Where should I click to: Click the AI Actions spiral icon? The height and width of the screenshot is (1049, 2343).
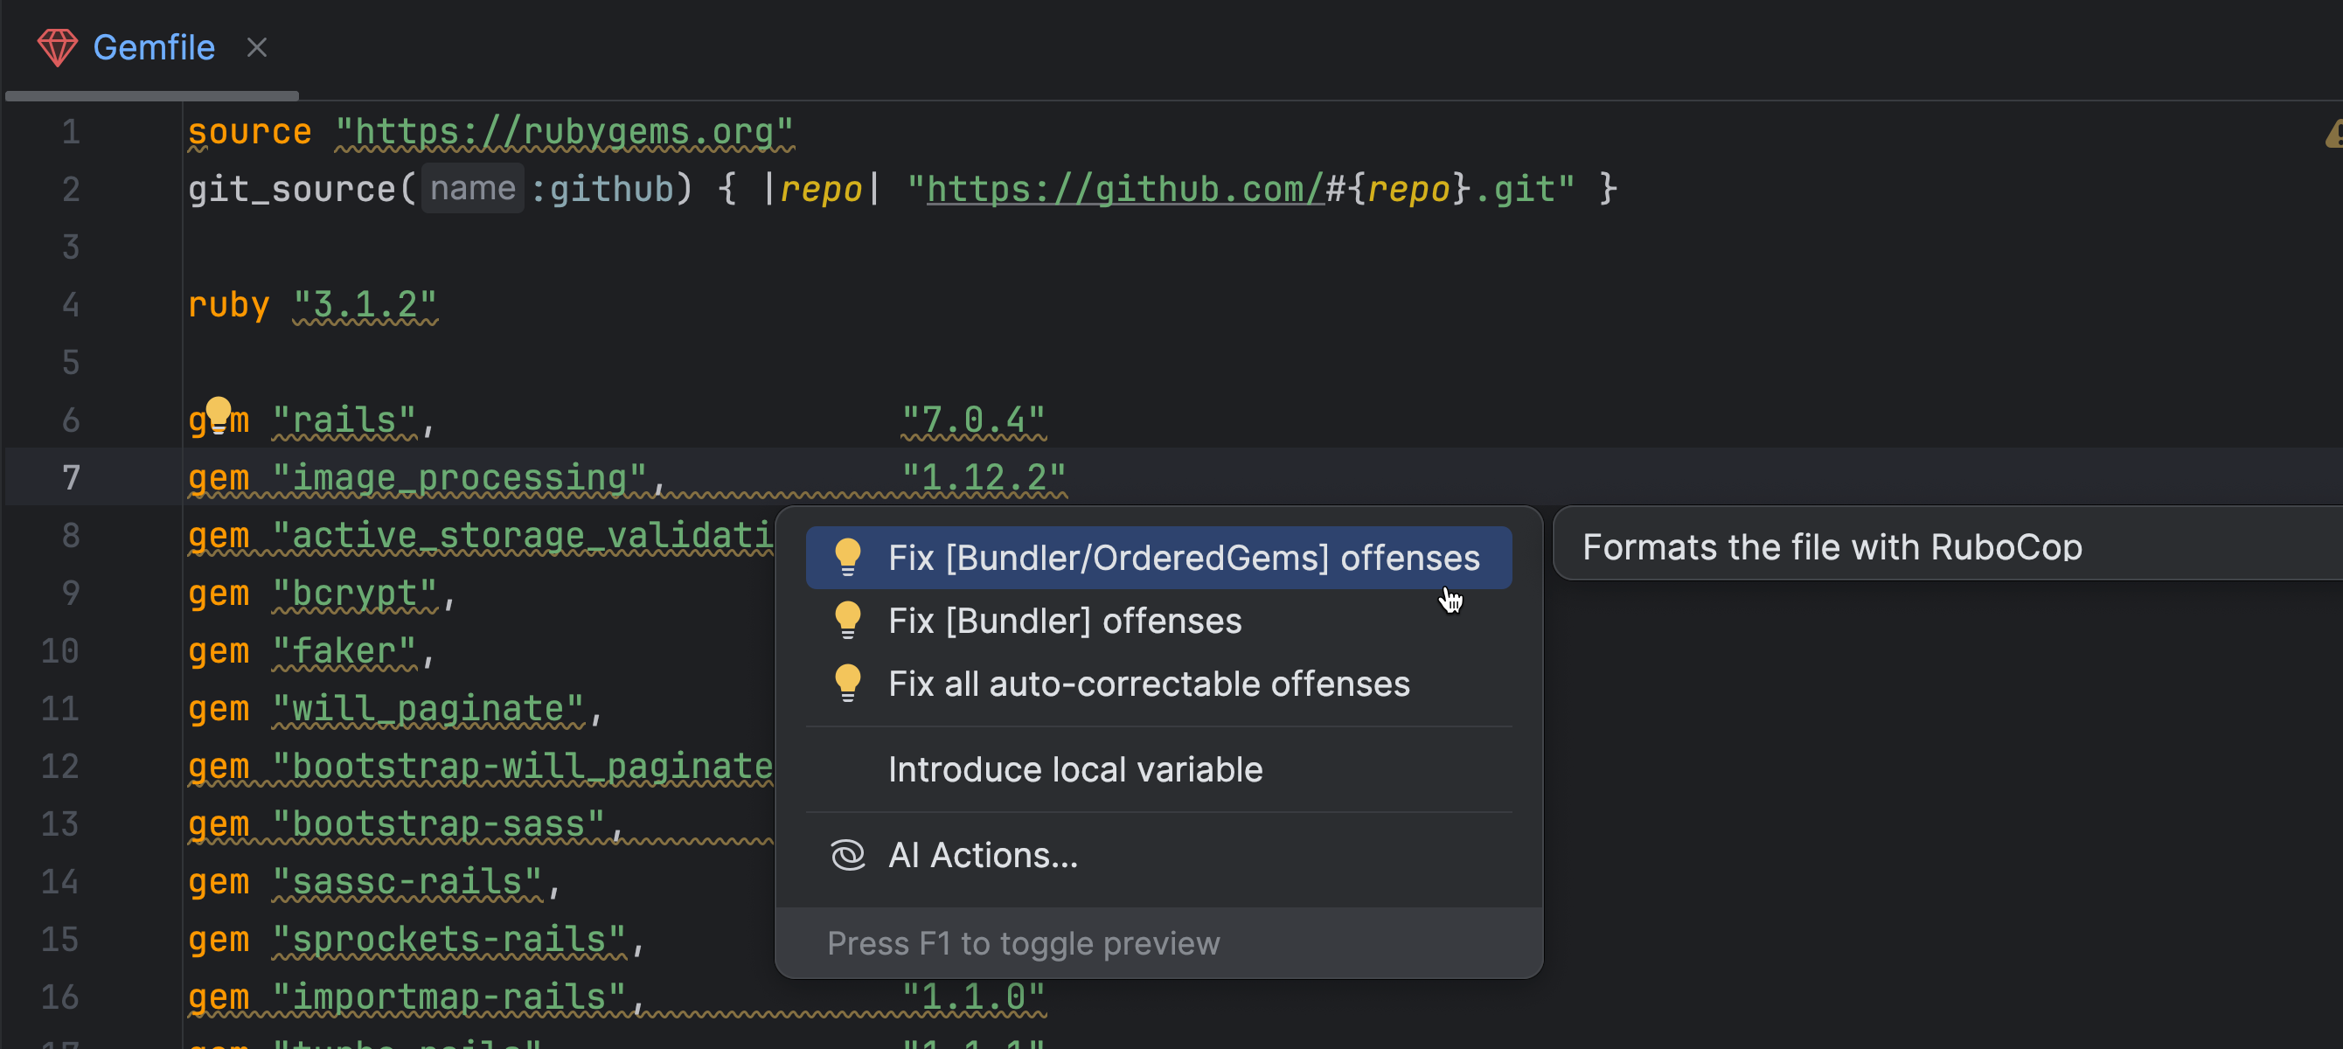pos(847,855)
